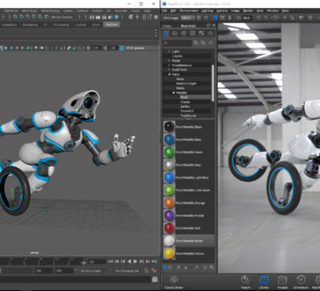
Task: Go to start of Maya playback range
Action: (111, 261)
